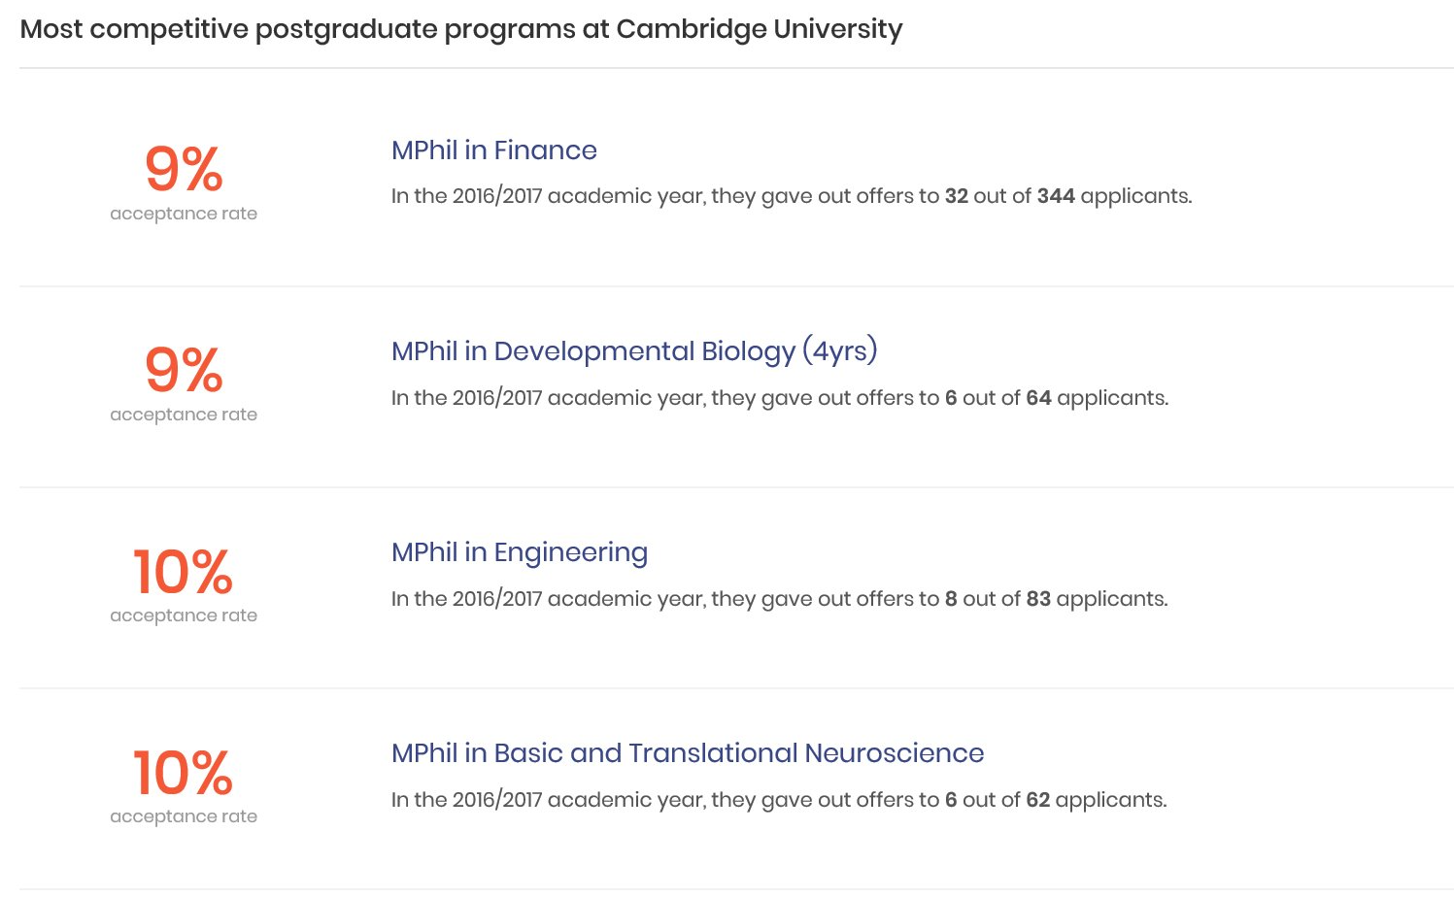Click the 9% rate beside Developmental Biology
The width and height of the screenshot is (1454, 898).
click(184, 370)
